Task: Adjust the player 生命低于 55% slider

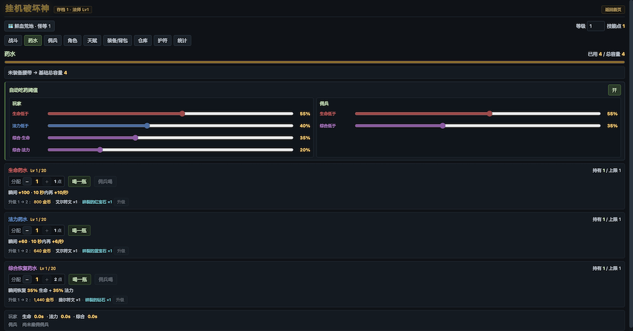Action: [170, 114]
